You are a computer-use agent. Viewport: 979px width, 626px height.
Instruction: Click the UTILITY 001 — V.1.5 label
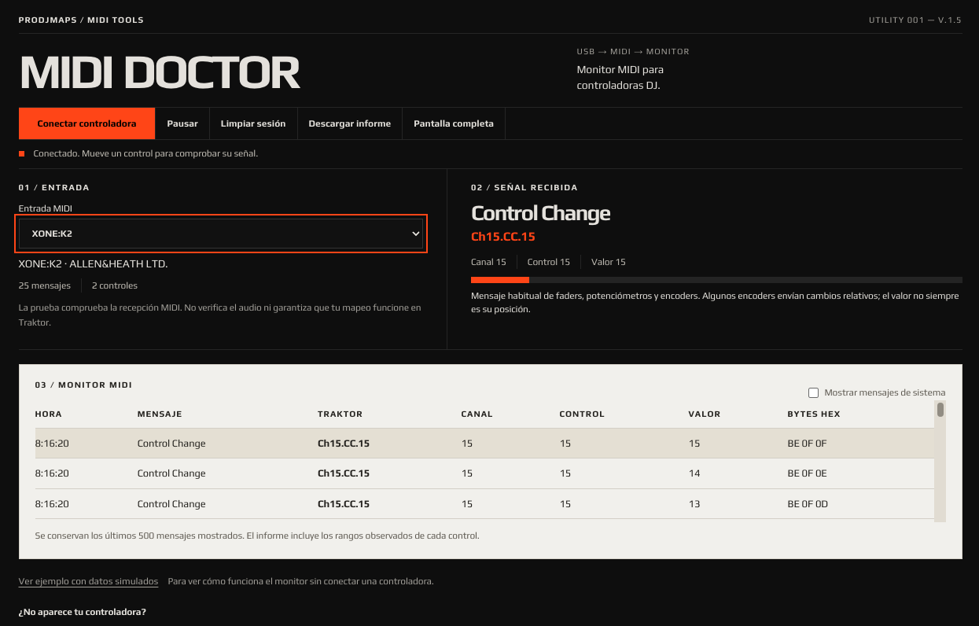coord(915,20)
